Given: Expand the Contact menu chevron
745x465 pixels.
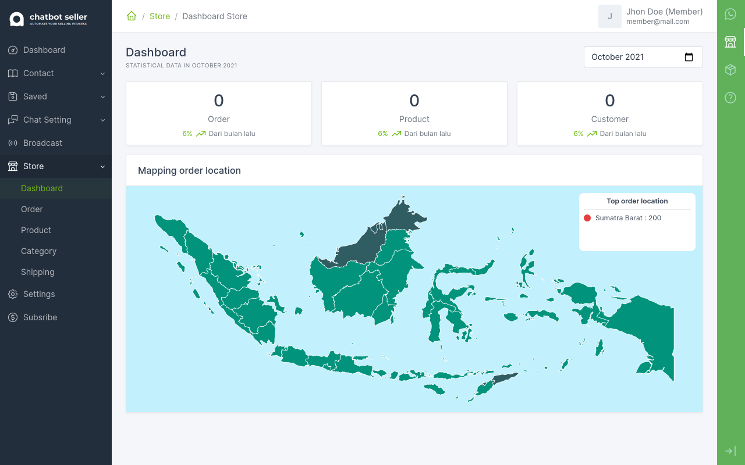Looking at the screenshot, I should 102,74.
